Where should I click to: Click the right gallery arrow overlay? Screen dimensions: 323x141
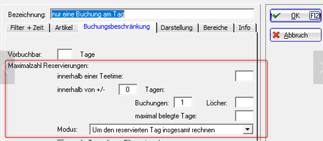tap(318, 67)
